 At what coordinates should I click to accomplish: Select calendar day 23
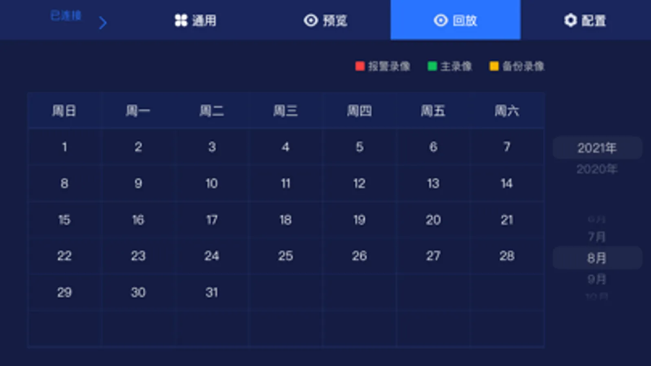(x=138, y=256)
